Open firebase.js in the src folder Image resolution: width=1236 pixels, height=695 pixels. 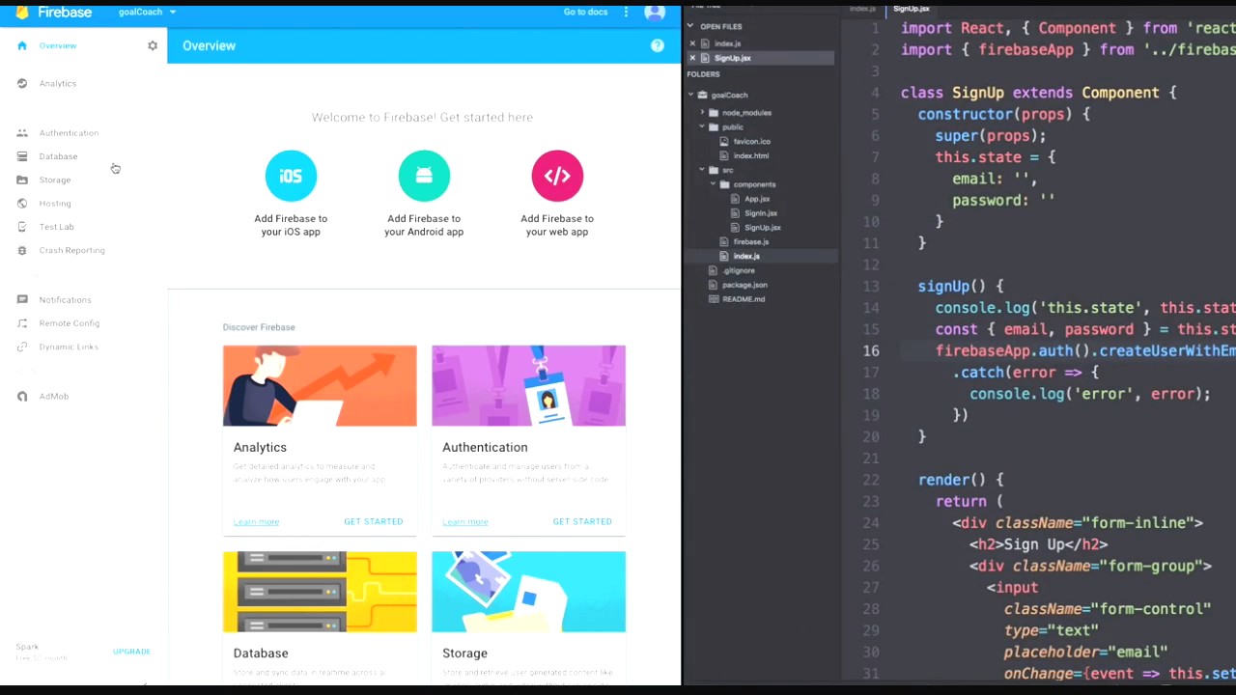pos(751,241)
